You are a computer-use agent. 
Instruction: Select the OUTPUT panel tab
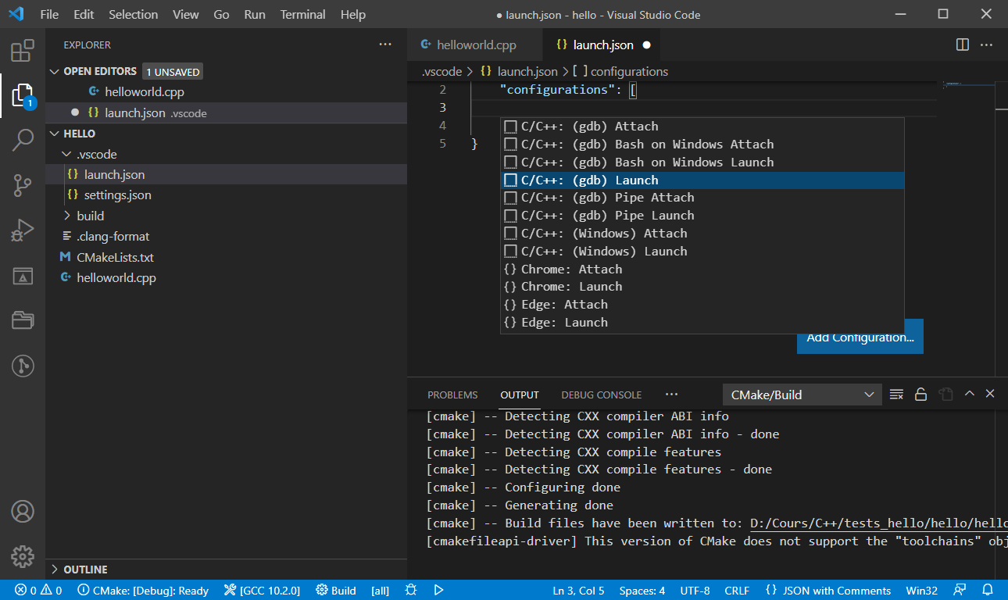click(x=520, y=395)
